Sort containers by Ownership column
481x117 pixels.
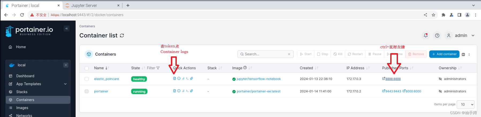(450, 68)
